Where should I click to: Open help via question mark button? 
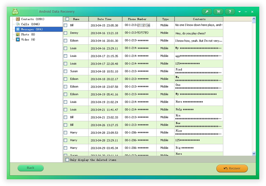coord(230,12)
